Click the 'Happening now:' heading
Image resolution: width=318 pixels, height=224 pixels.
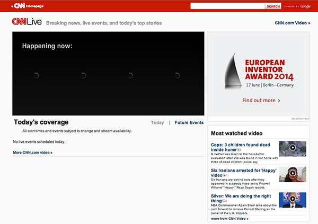47,46
